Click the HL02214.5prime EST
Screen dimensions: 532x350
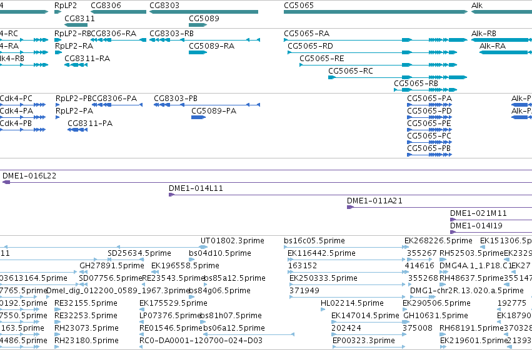coord(323,310)
